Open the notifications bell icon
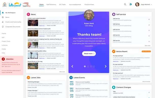 point(131,4)
